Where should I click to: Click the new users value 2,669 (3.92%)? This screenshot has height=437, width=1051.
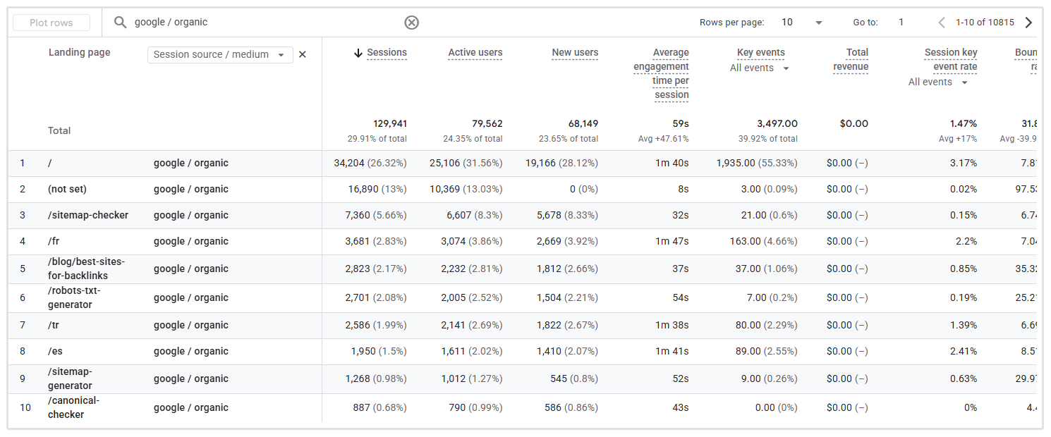click(x=567, y=242)
